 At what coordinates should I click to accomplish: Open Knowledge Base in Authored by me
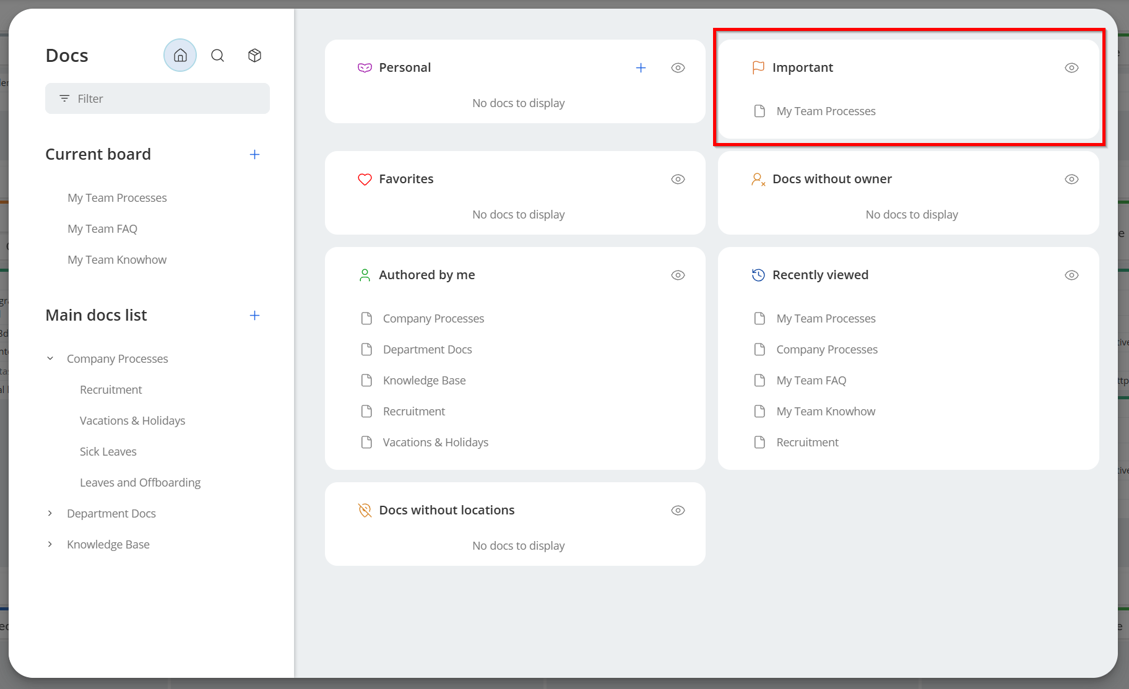424,381
